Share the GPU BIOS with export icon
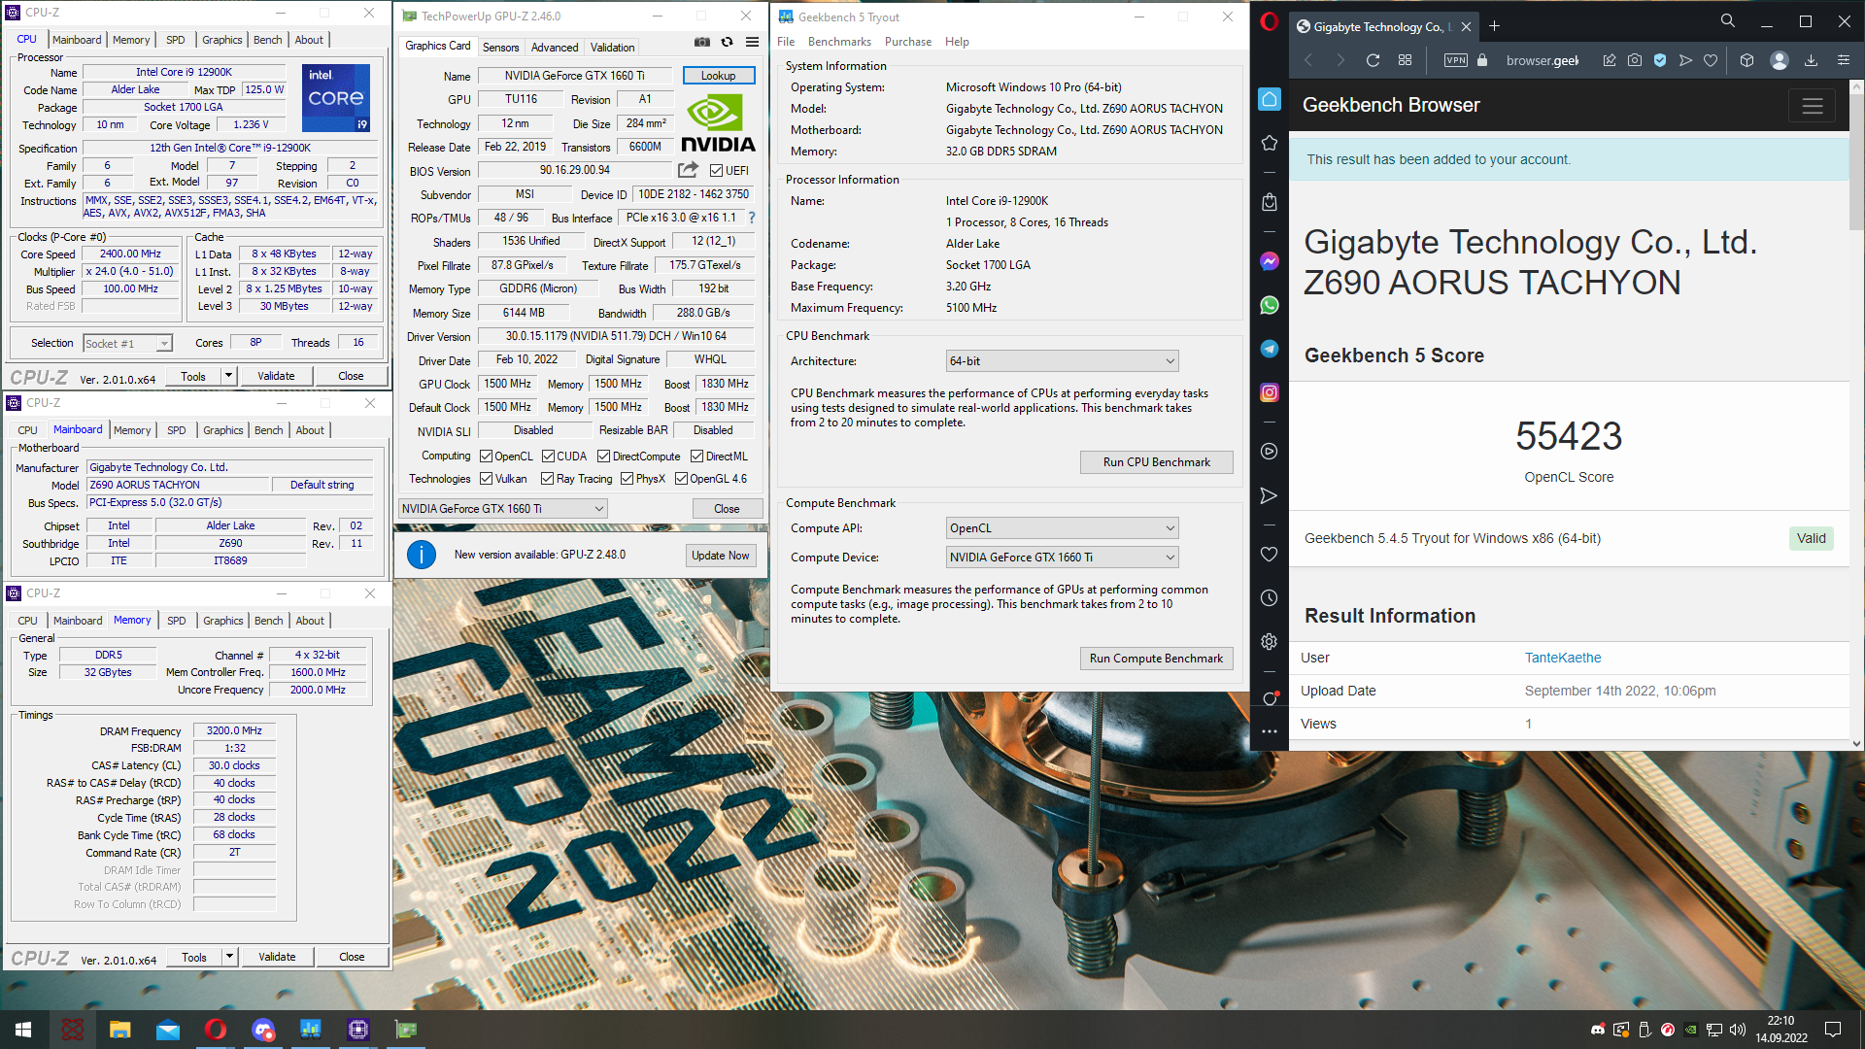This screenshot has height=1049, width=1865. coord(688,170)
